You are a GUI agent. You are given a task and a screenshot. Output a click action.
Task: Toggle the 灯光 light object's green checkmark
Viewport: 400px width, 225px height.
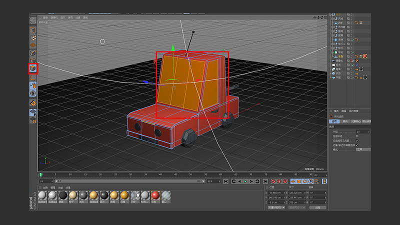tap(353, 65)
